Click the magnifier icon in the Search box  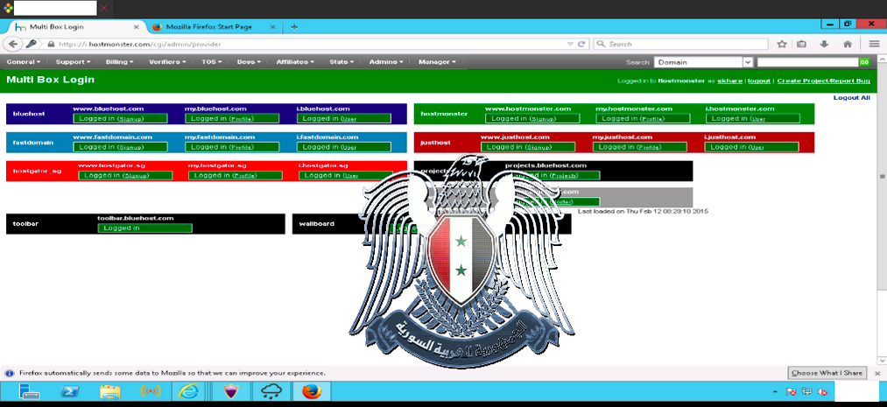[x=602, y=44]
